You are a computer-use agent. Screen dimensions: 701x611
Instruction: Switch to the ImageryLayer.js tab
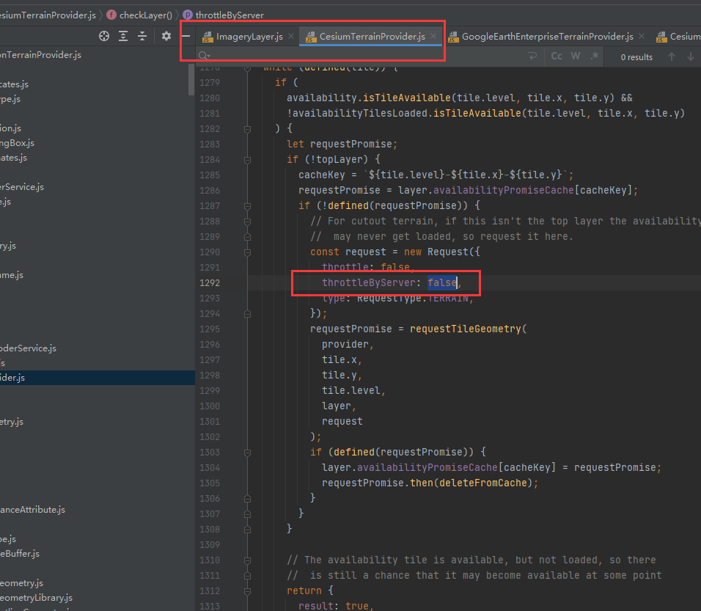point(249,37)
